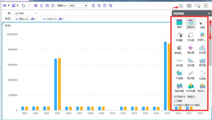Open the smart chart panel icon
The width and height of the screenshot is (212, 120).
181,6
